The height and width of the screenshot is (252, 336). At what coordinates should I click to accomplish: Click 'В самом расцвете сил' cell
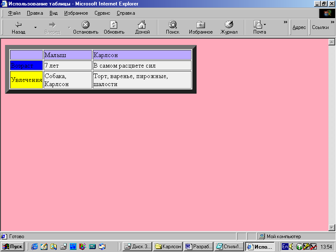pyautogui.click(x=142, y=66)
